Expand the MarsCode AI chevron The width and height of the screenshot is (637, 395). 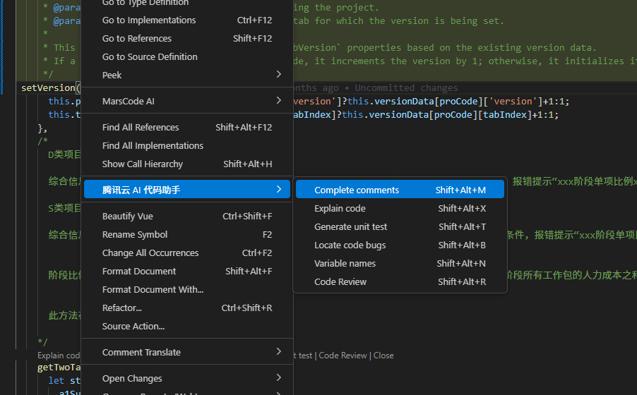tap(279, 100)
